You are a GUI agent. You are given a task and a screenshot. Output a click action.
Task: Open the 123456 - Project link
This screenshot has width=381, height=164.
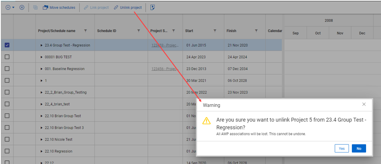(165, 69)
